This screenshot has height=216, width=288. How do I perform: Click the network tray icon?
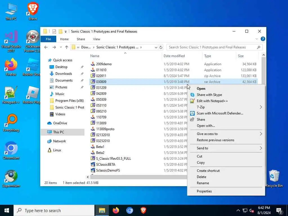pos(245,210)
